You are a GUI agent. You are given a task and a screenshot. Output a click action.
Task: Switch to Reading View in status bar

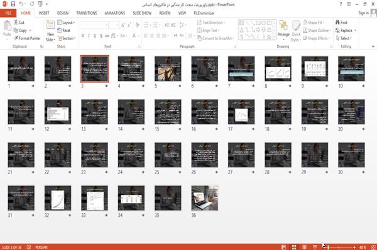(304, 247)
